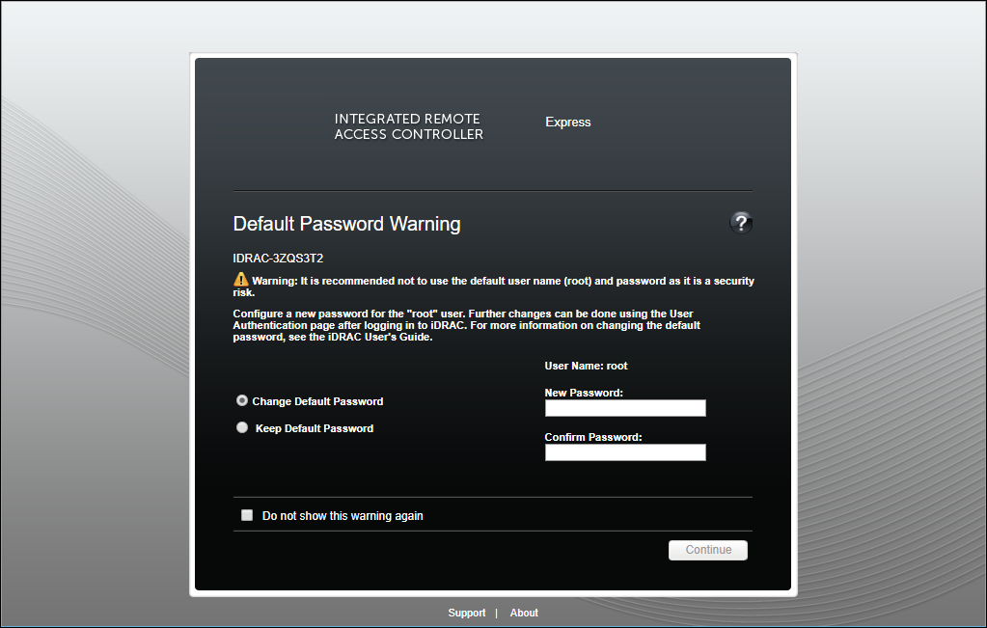This screenshot has height=628, width=987.
Task: Click the Continue button
Action: pos(708,550)
